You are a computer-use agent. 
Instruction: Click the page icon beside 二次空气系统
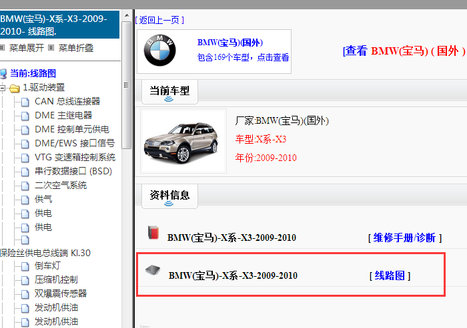pyautogui.click(x=25, y=186)
